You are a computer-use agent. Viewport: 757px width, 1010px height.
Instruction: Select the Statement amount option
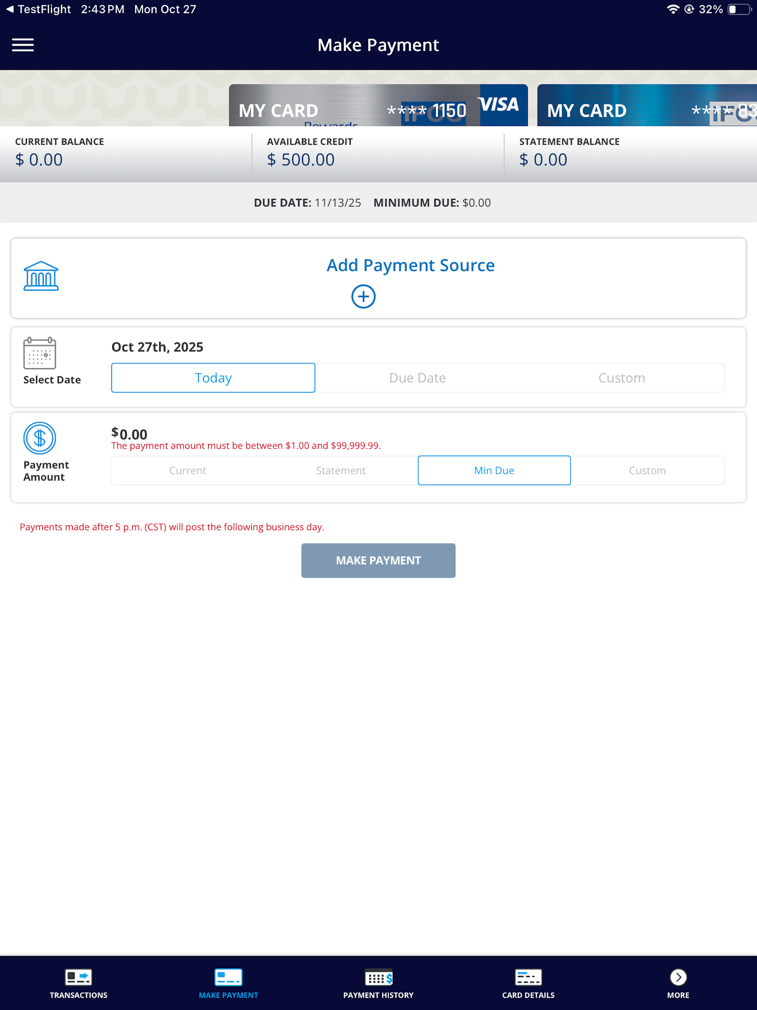click(x=340, y=470)
